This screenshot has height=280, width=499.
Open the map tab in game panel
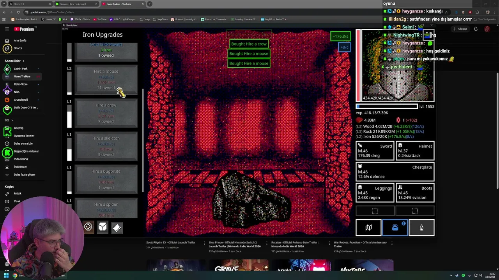point(368,228)
